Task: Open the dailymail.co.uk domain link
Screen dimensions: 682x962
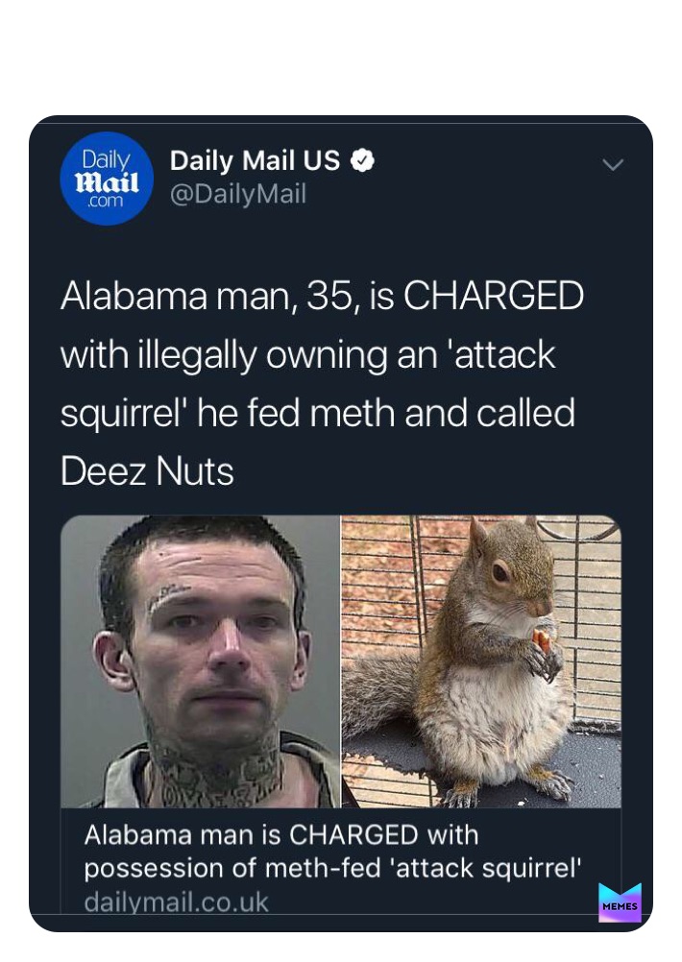Action: pos(176,902)
